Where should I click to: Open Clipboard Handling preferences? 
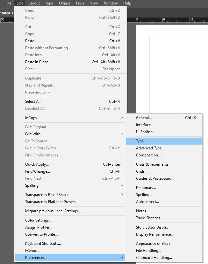click(x=164, y=258)
